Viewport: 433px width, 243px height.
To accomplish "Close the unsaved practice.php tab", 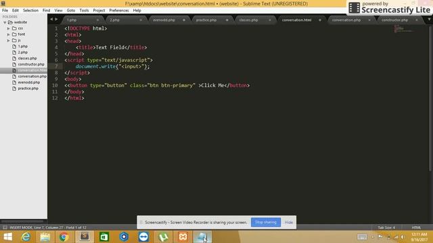I will (227, 20).
